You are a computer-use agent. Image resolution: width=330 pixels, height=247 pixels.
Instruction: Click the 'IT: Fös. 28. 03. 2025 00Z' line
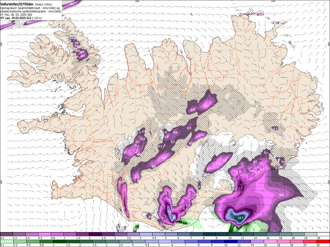point(16,14)
